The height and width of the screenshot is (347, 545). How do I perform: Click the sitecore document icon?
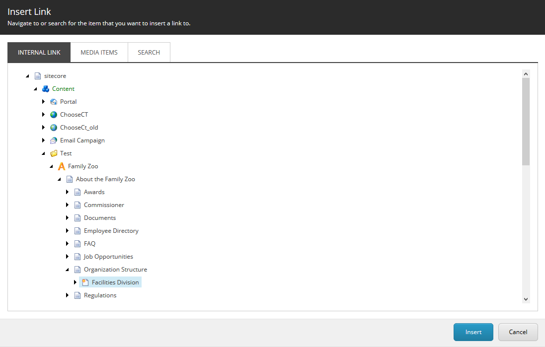click(38, 76)
